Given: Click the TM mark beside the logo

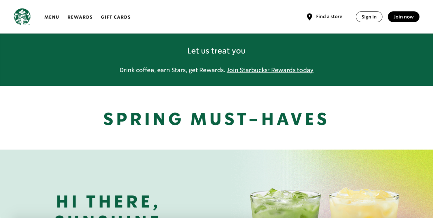Looking at the screenshot, I should (29, 25).
